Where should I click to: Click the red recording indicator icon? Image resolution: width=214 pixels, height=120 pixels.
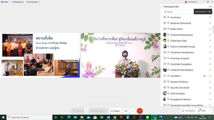coord(186,2)
